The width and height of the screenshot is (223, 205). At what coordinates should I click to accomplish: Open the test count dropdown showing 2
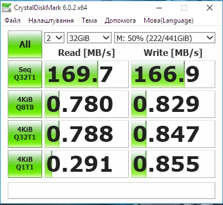pos(54,38)
